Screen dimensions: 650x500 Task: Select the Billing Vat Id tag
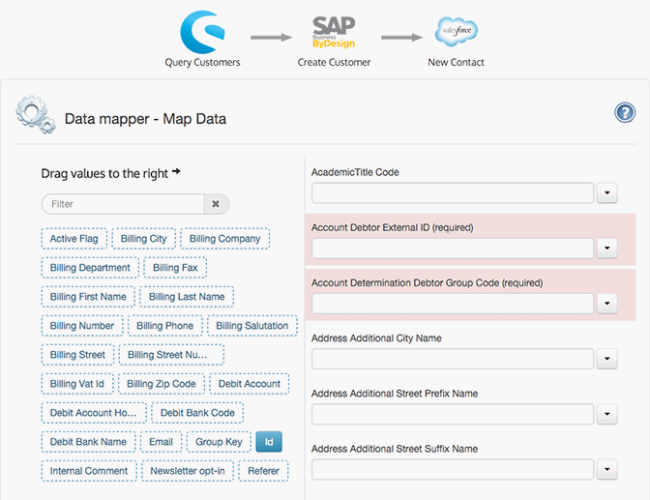[77, 384]
